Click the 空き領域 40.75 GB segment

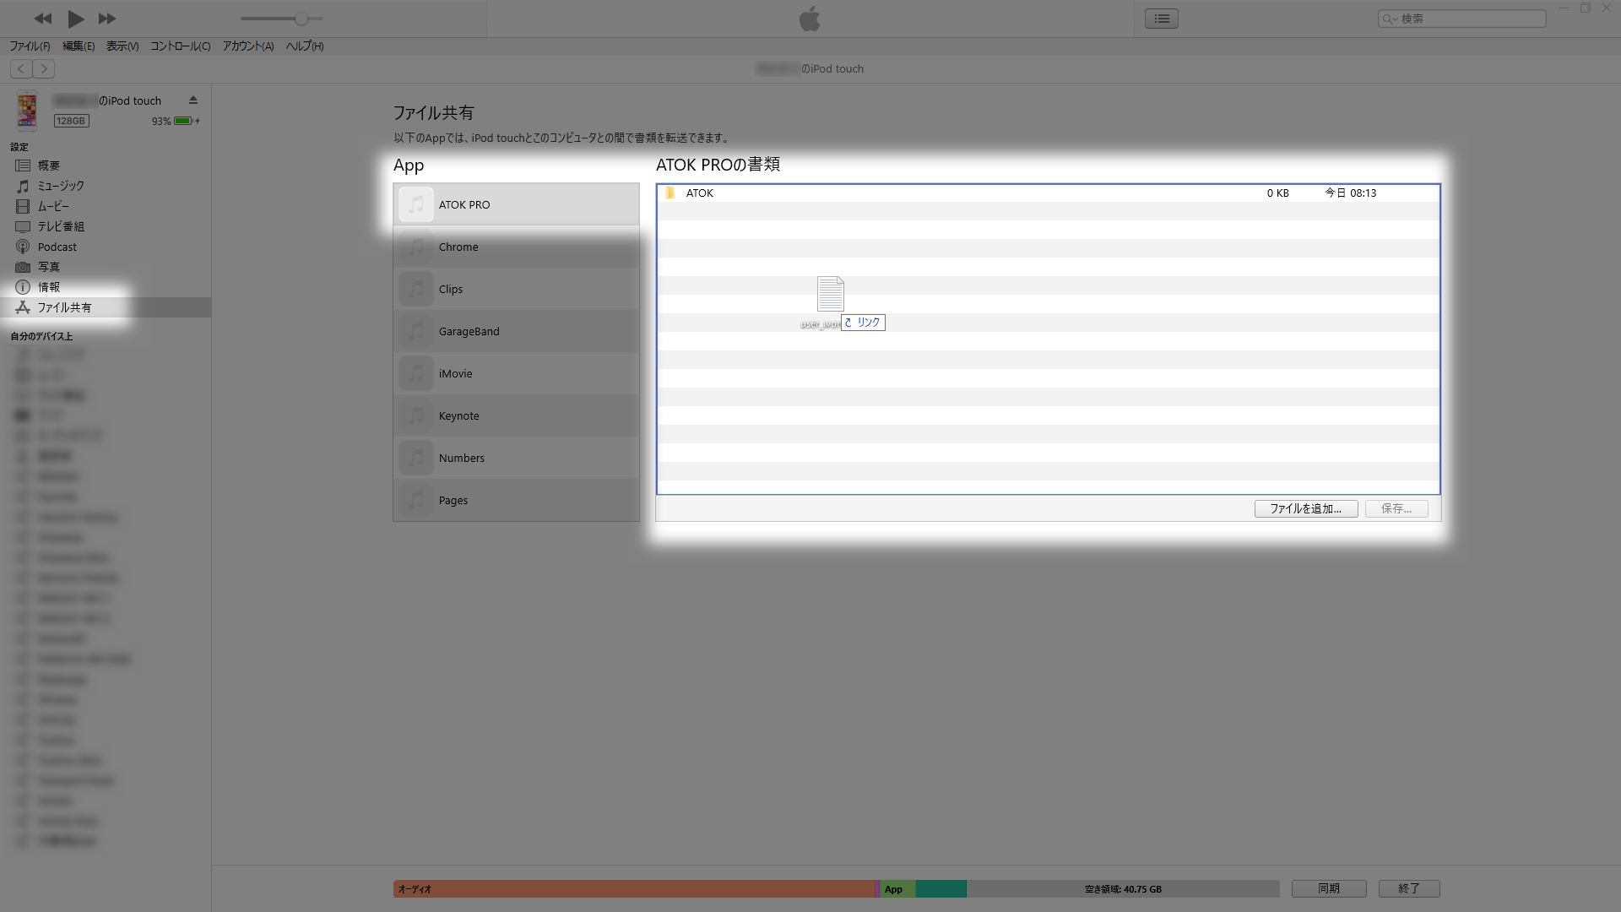[x=1123, y=889]
